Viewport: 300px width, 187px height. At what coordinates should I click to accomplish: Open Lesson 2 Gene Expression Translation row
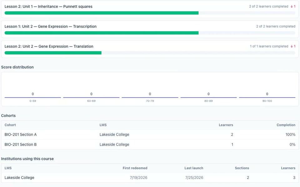(150, 49)
